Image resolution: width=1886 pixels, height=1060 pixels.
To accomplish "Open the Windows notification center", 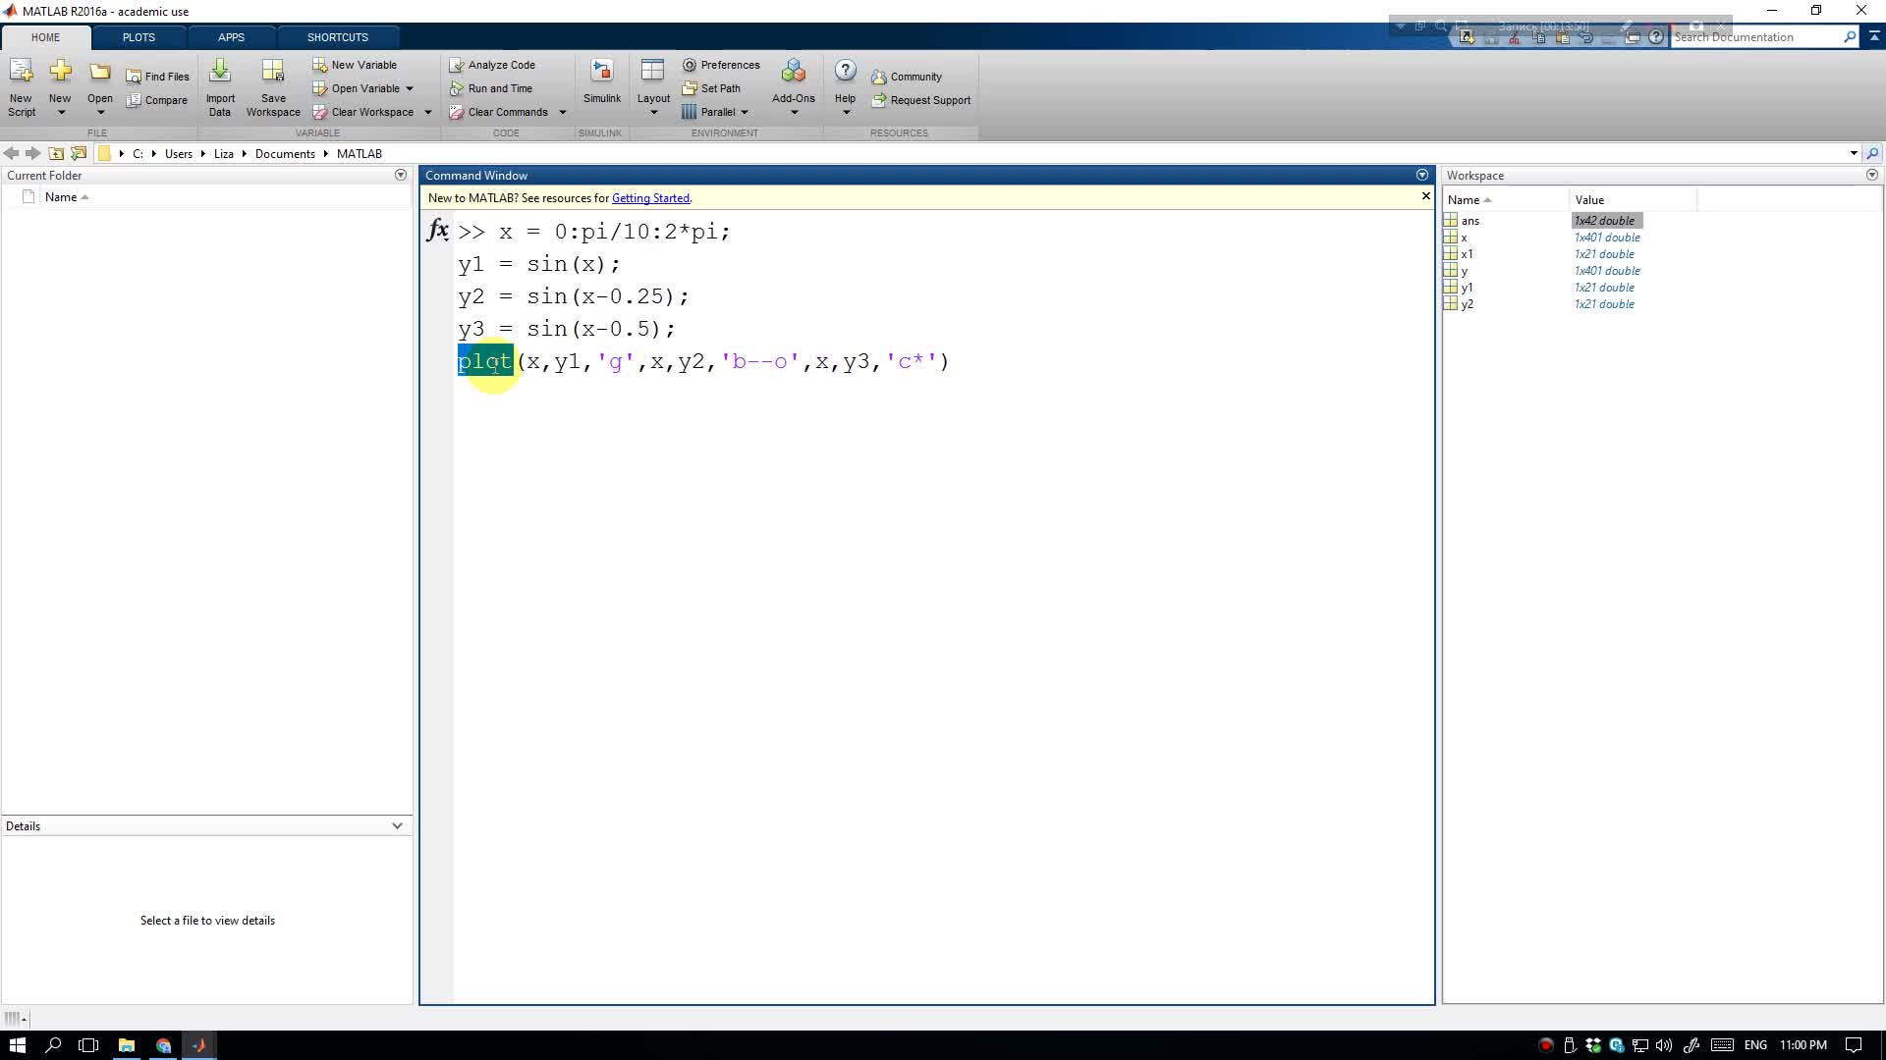I will [x=1853, y=1045].
